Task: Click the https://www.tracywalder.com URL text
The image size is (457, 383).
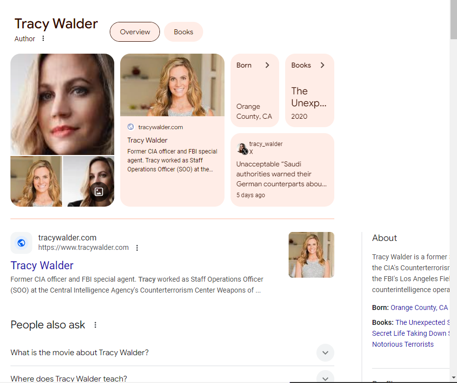Action: click(83, 247)
